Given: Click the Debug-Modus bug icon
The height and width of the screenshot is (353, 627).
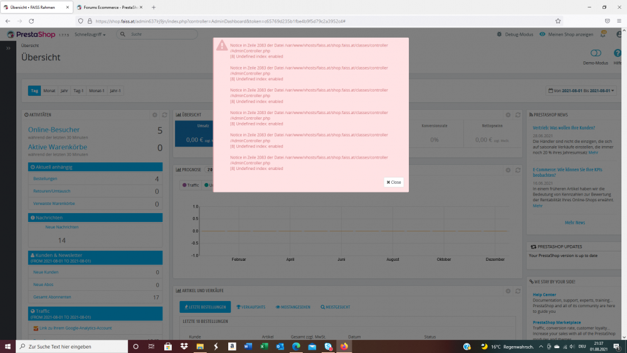Looking at the screenshot, I should [499, 34].
